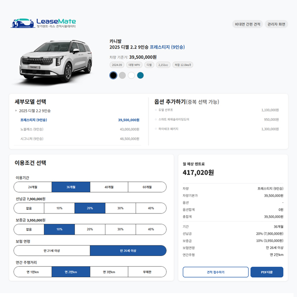Open 비대면 간편 견적 page

(247, 24)
